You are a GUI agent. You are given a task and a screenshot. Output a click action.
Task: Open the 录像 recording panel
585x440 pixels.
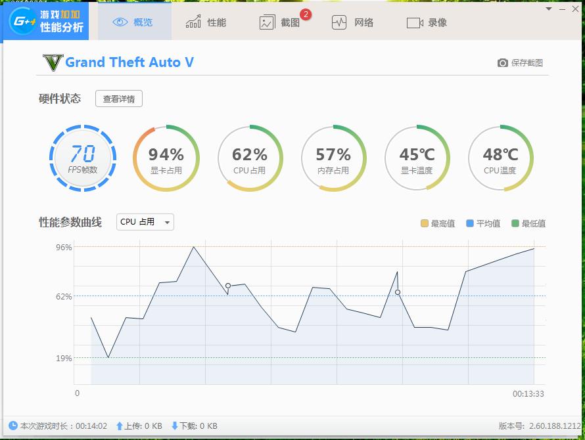pyautogui.click(x=427, y=22)
